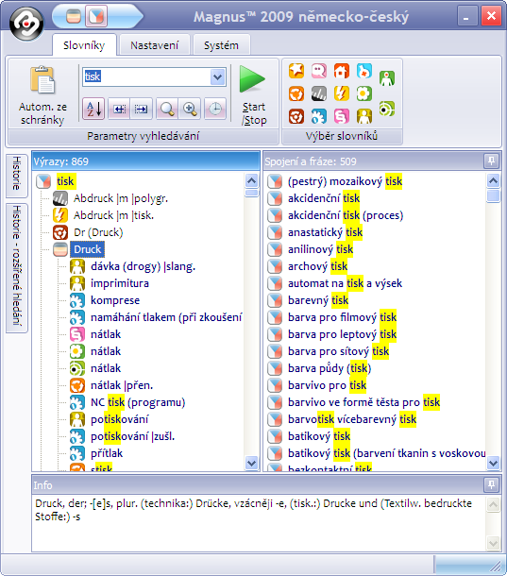
Task: Open Historie - rozšířené hledání side tab
Action: coord(17,267)
